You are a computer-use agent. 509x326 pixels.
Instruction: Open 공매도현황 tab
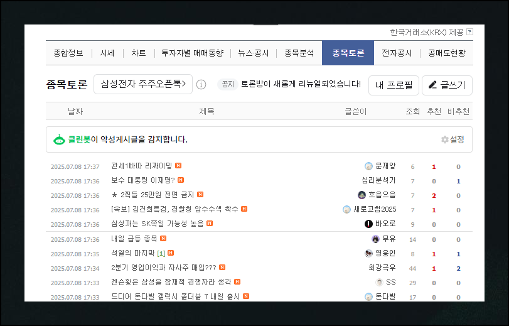coord(447,53)
